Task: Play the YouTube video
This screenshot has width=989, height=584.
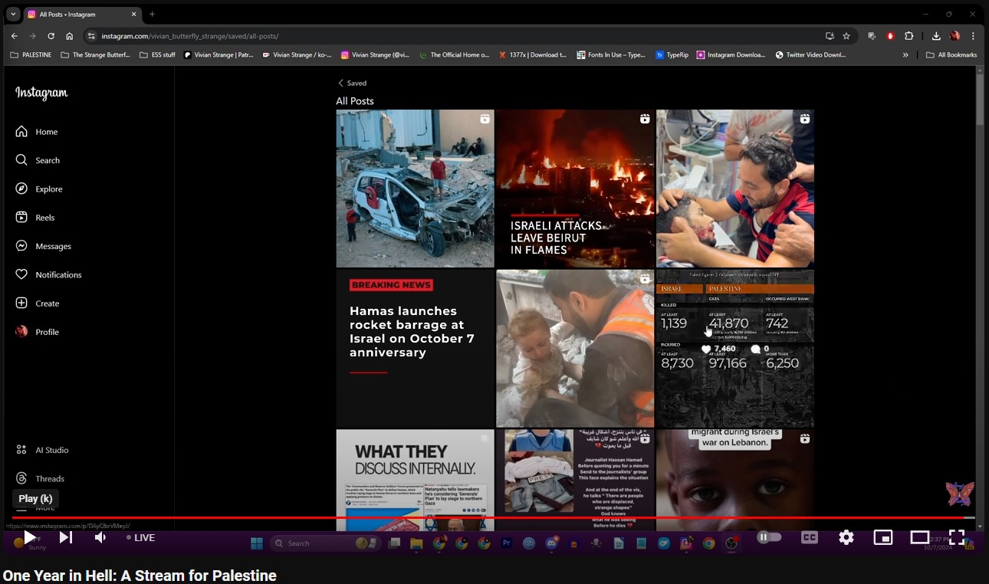Action: coord(28,537)
